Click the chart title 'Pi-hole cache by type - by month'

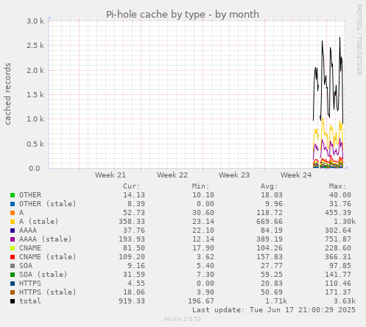click(183, 15)
